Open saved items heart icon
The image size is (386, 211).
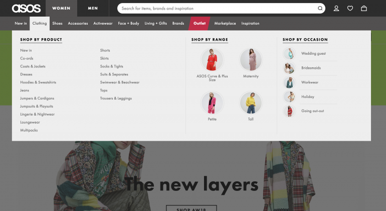(350, 9)
